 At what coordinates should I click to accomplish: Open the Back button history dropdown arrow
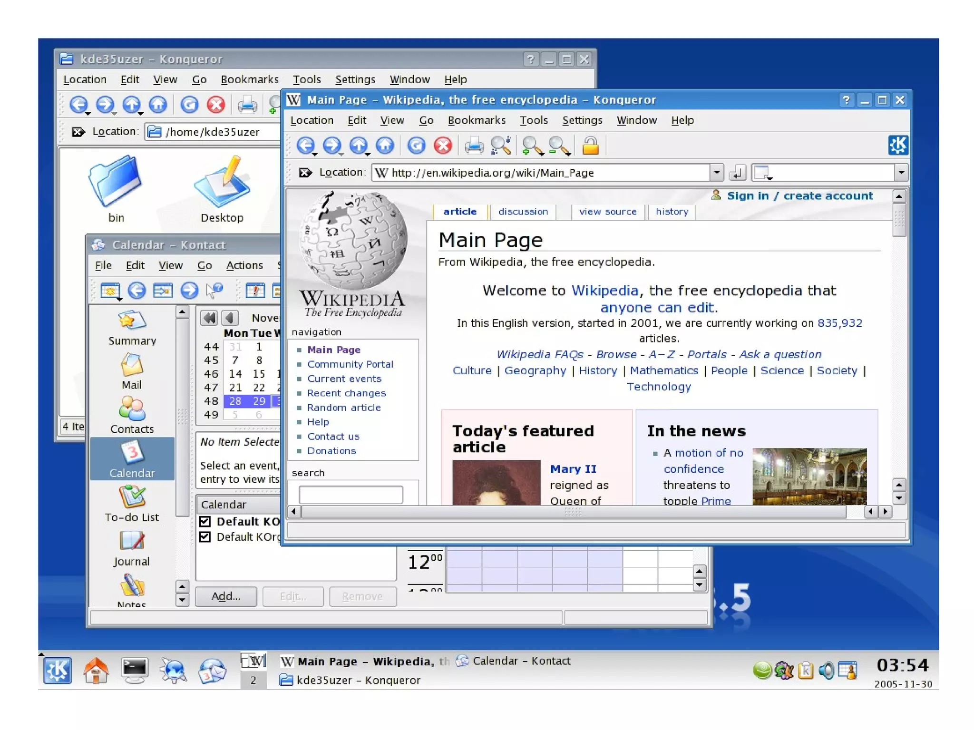click(x=315, y=155)
